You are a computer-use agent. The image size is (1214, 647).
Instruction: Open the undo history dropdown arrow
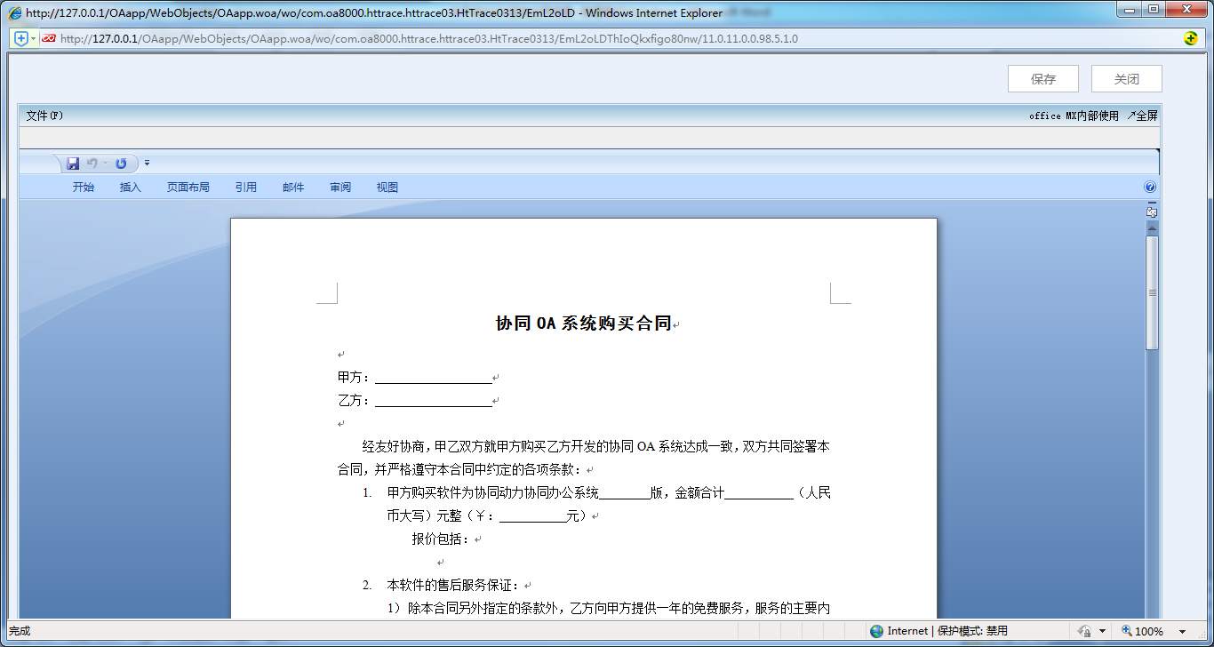tap(105, 163)
